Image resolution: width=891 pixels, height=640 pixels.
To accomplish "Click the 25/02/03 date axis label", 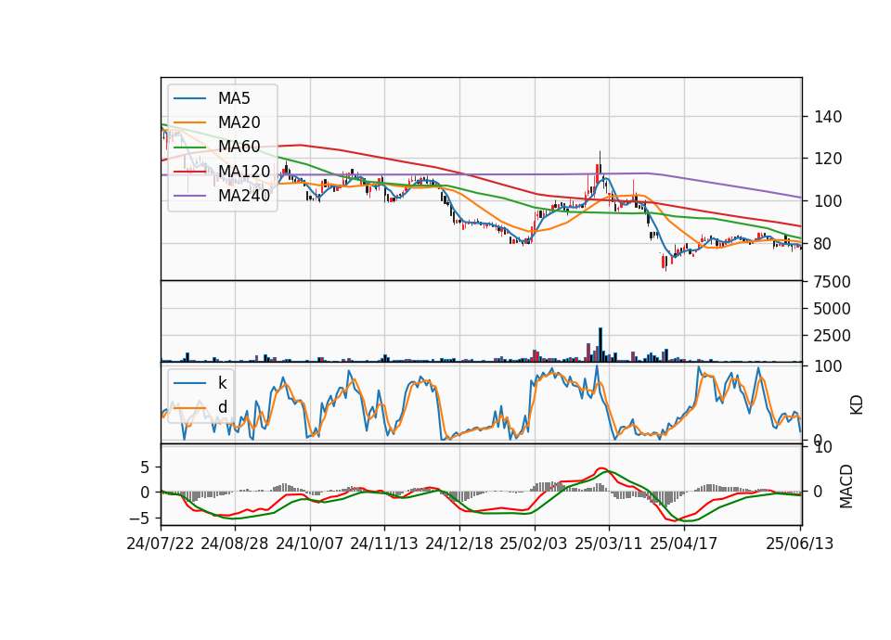I will click(x=534, y=544).
